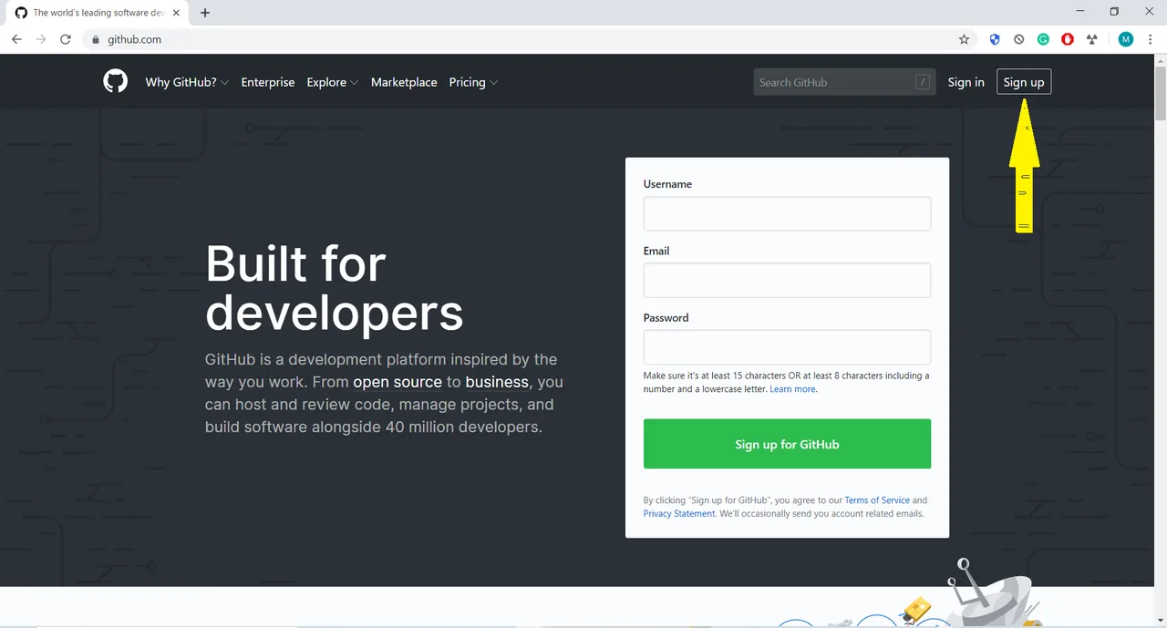This screenshot has height=628, width=1167.
Task: Click the slash shortcut key in search
Action: [923, 82]
